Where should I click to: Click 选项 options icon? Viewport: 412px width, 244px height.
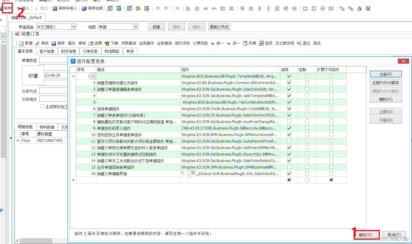pos(261,43)
